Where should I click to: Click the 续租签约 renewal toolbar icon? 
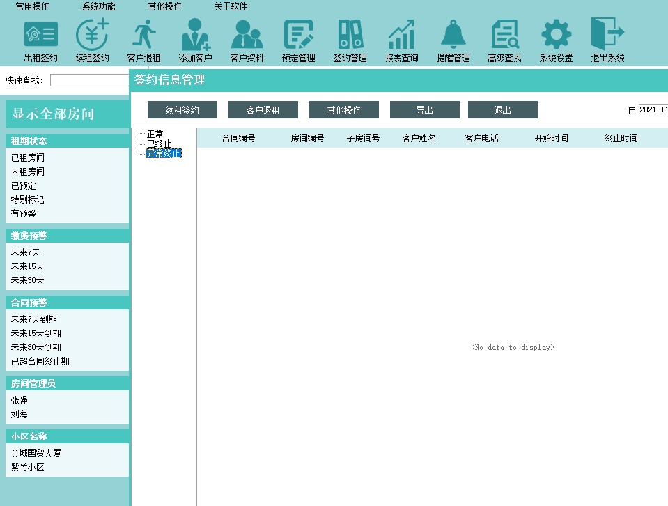pyautogui.click(x=92, y=35)
